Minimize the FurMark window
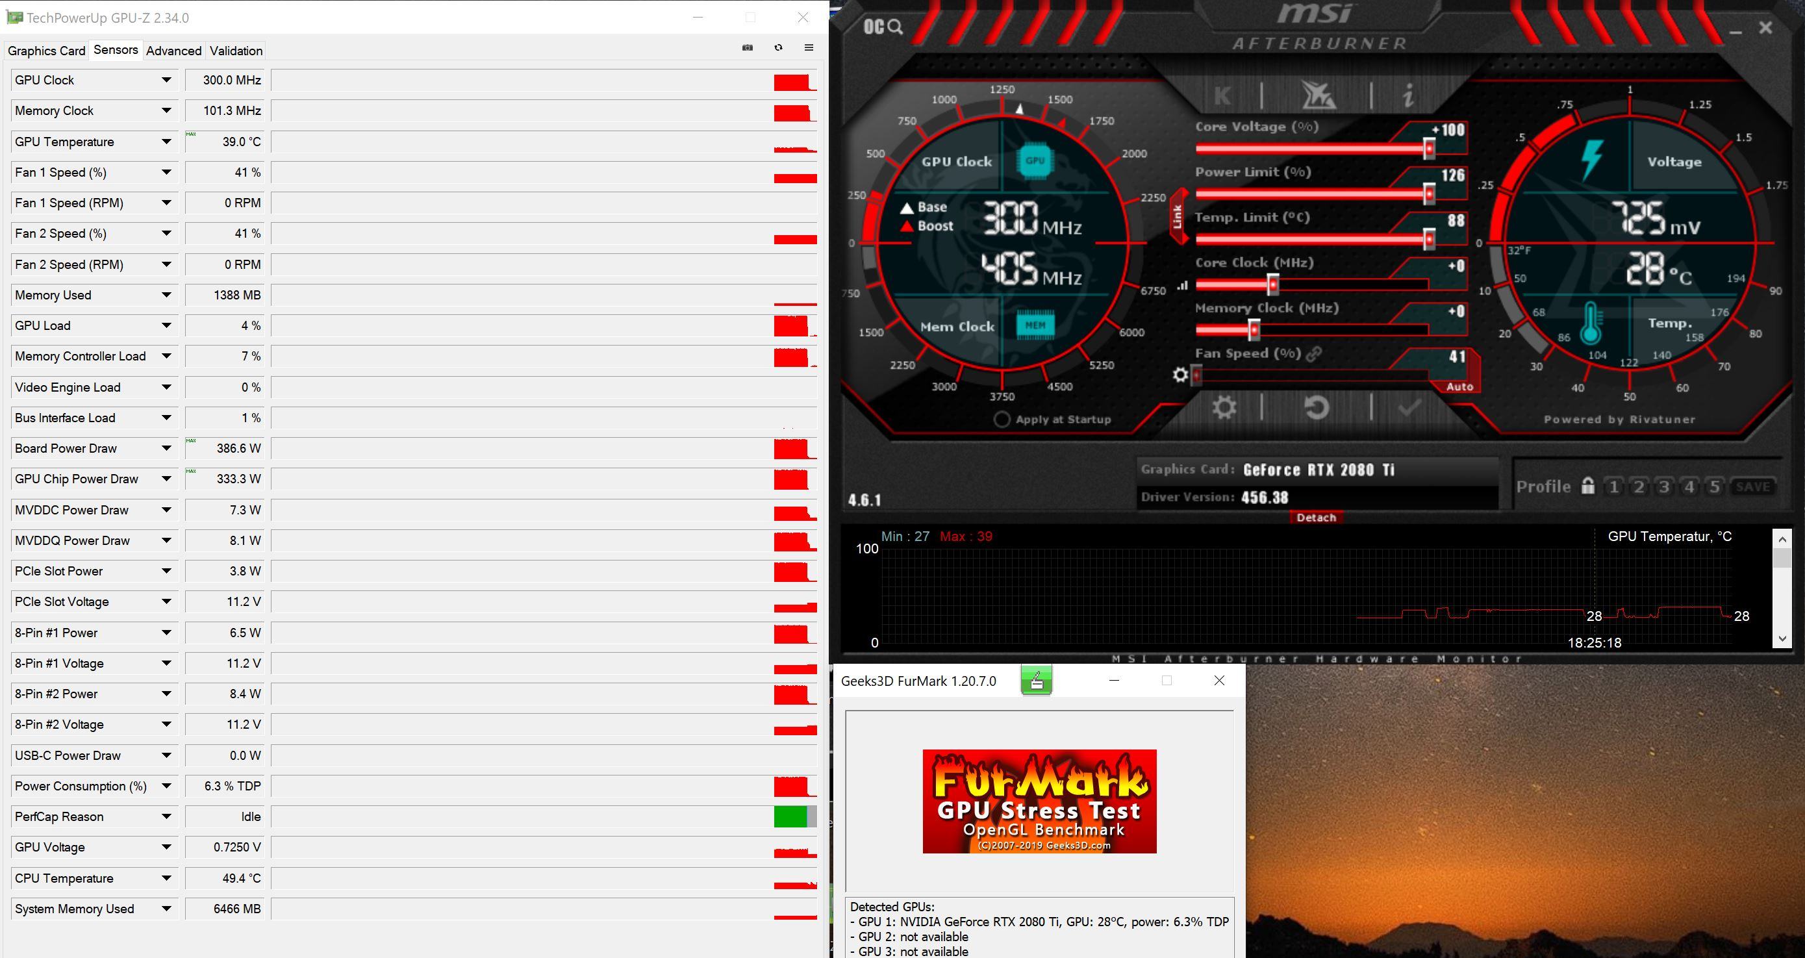Image resolution: width=1805 pixels, height=958 pixels. pos(1114,681)
